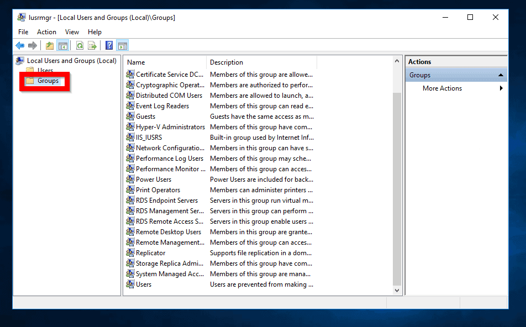
Task: Click the Description column header
Action: coord(261,62)
